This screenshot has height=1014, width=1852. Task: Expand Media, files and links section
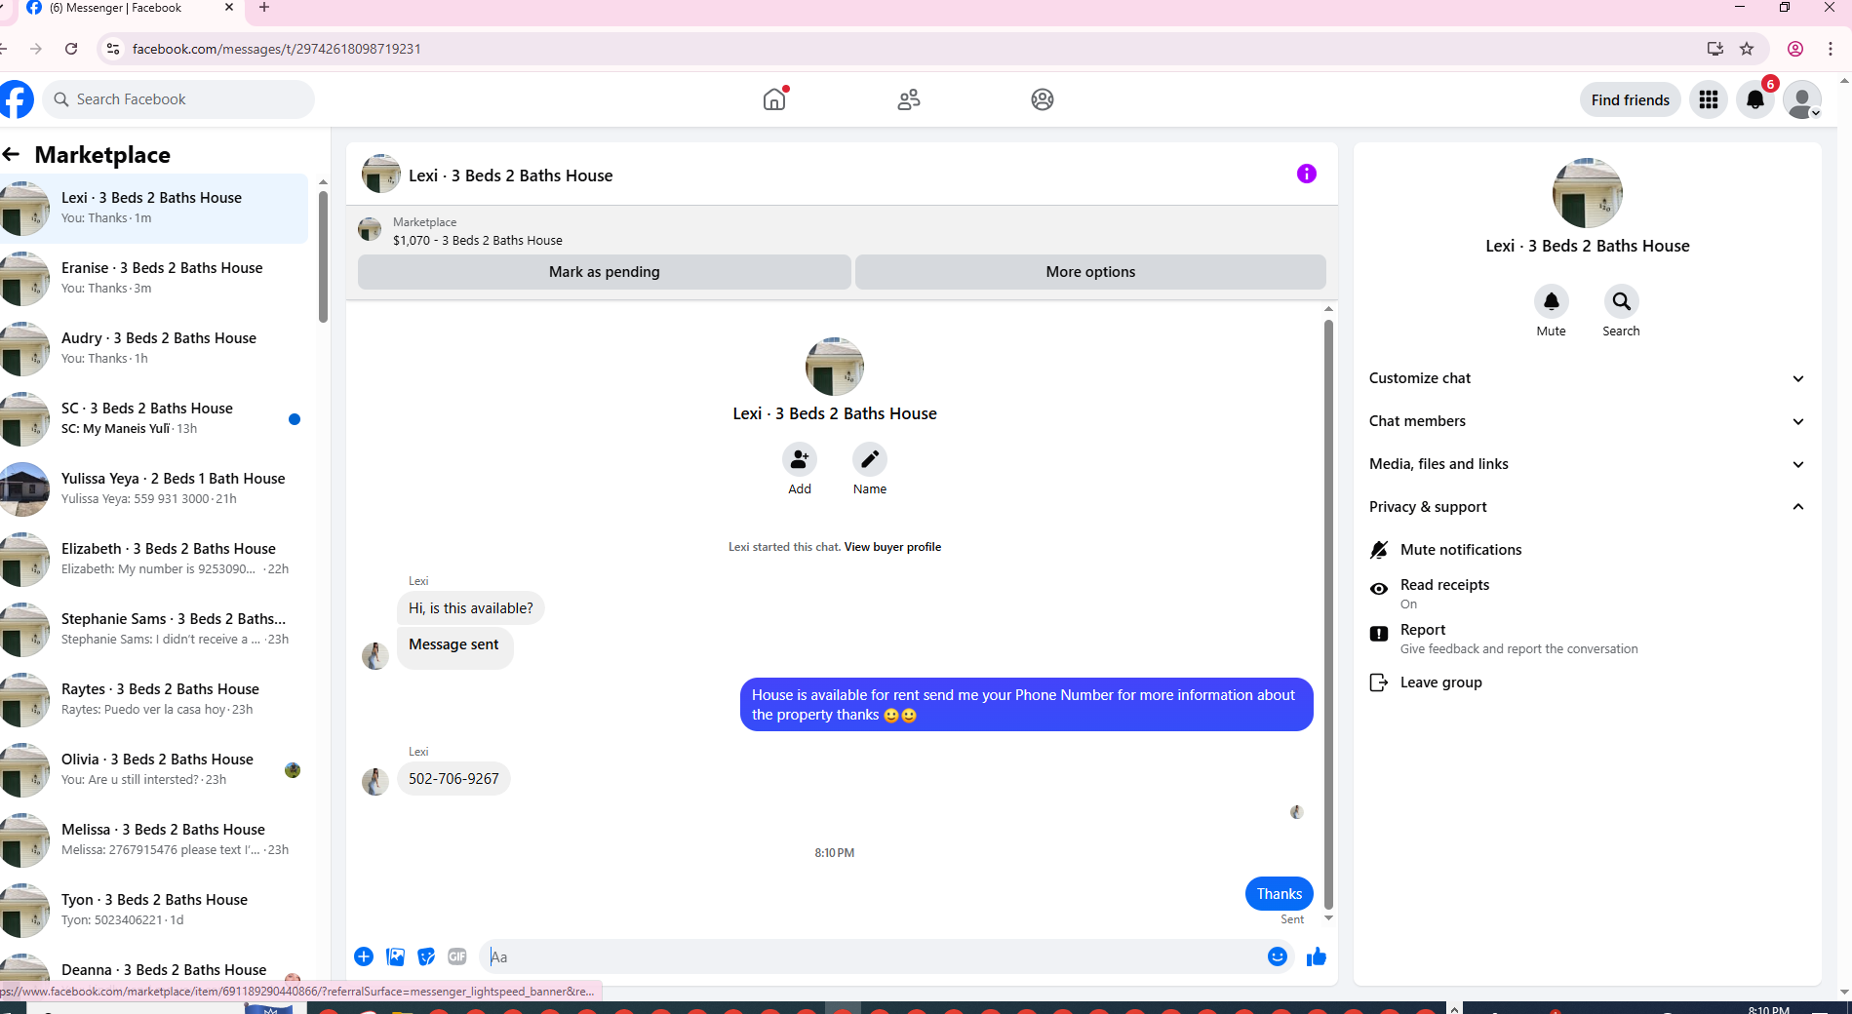1587,464
